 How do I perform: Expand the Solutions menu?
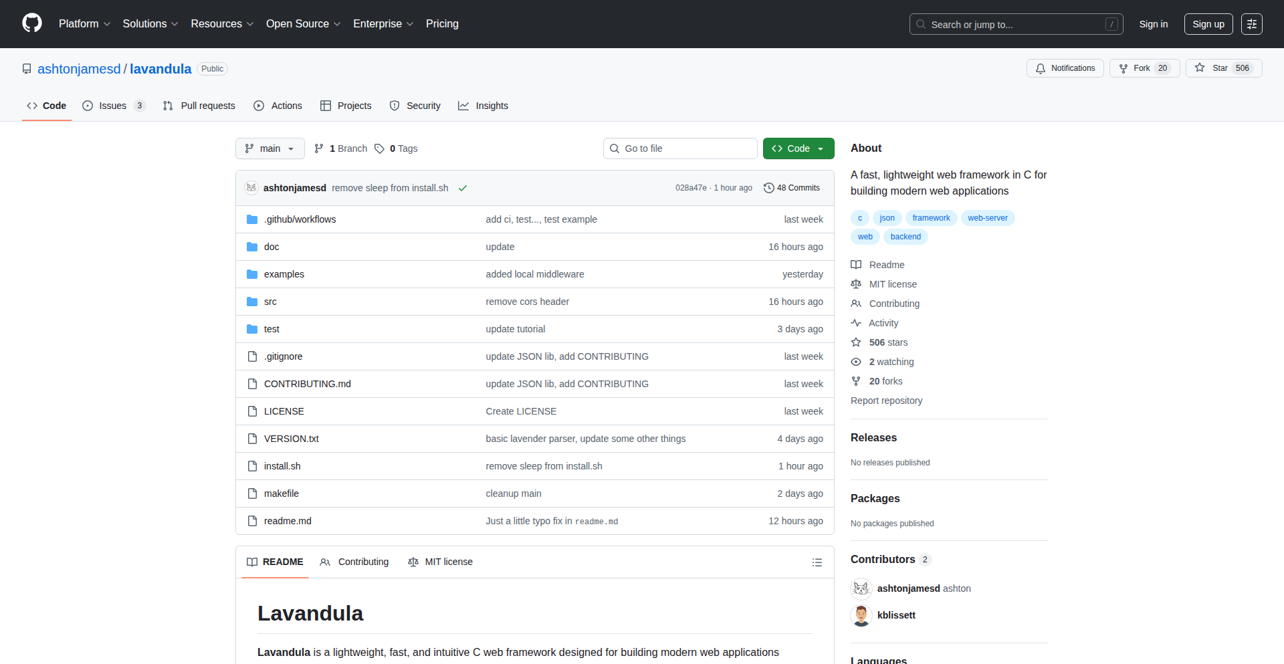point(150,24)
